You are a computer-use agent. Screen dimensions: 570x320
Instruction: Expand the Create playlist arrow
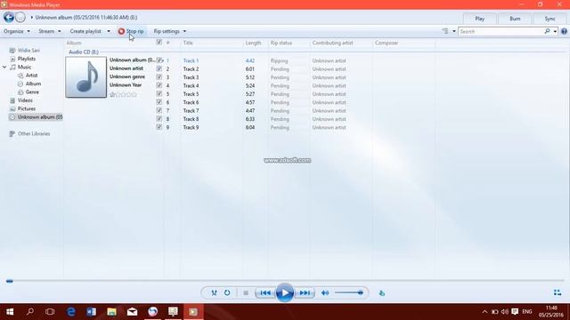109,31
